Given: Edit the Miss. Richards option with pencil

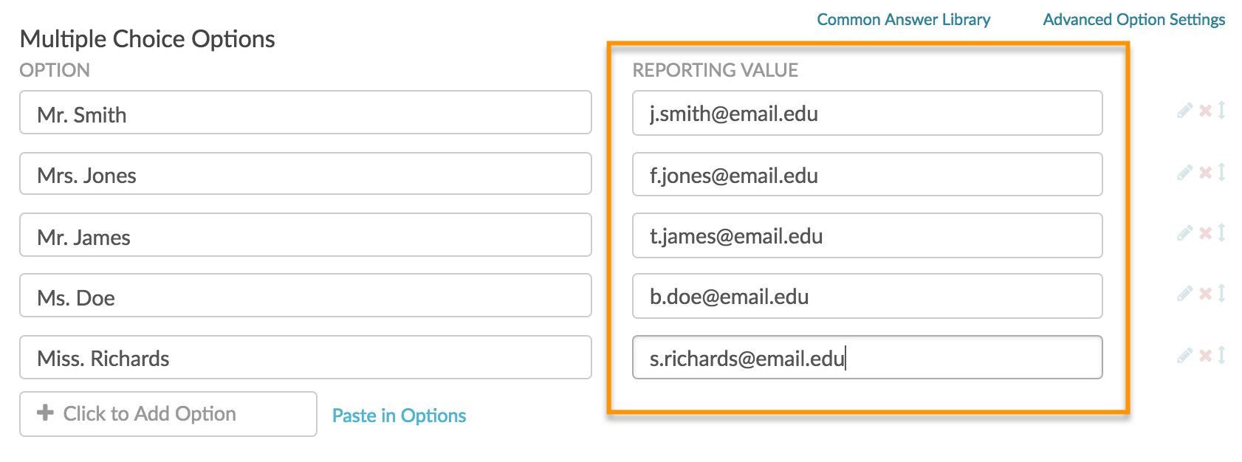Looking at the screenshot, I should pyautogui.click(x=1184, y=356).
